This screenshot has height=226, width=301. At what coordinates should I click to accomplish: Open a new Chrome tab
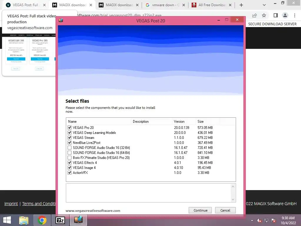click(x=241, y=5)
